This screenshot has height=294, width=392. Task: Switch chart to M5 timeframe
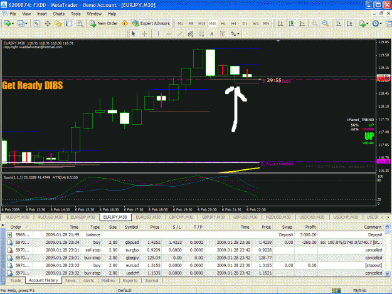tap(191, 23)
